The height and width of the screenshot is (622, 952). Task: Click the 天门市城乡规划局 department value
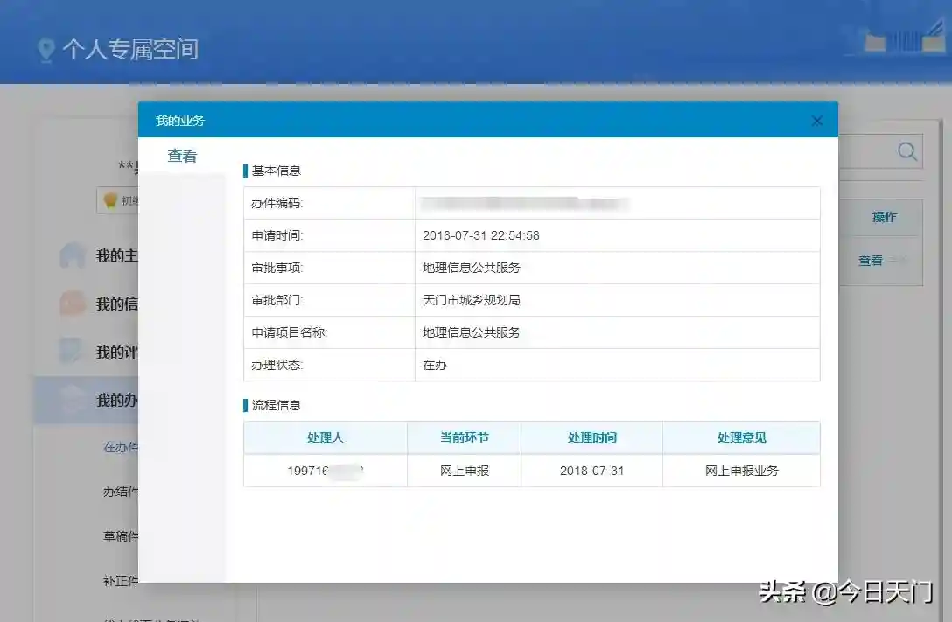click(x=471, y=300)
